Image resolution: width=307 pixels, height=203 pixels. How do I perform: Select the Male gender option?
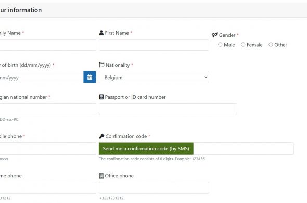(220, 45)
